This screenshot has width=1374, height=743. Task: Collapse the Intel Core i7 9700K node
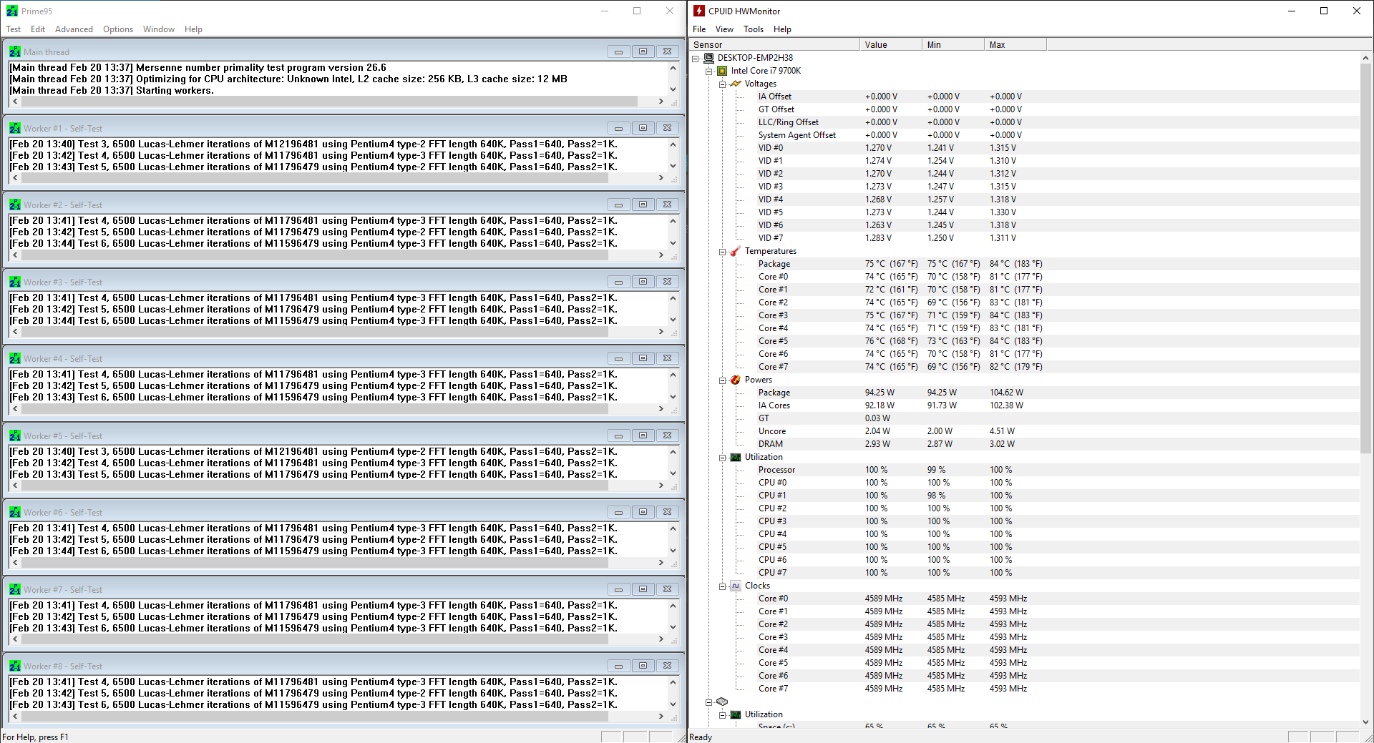point(708,72)
